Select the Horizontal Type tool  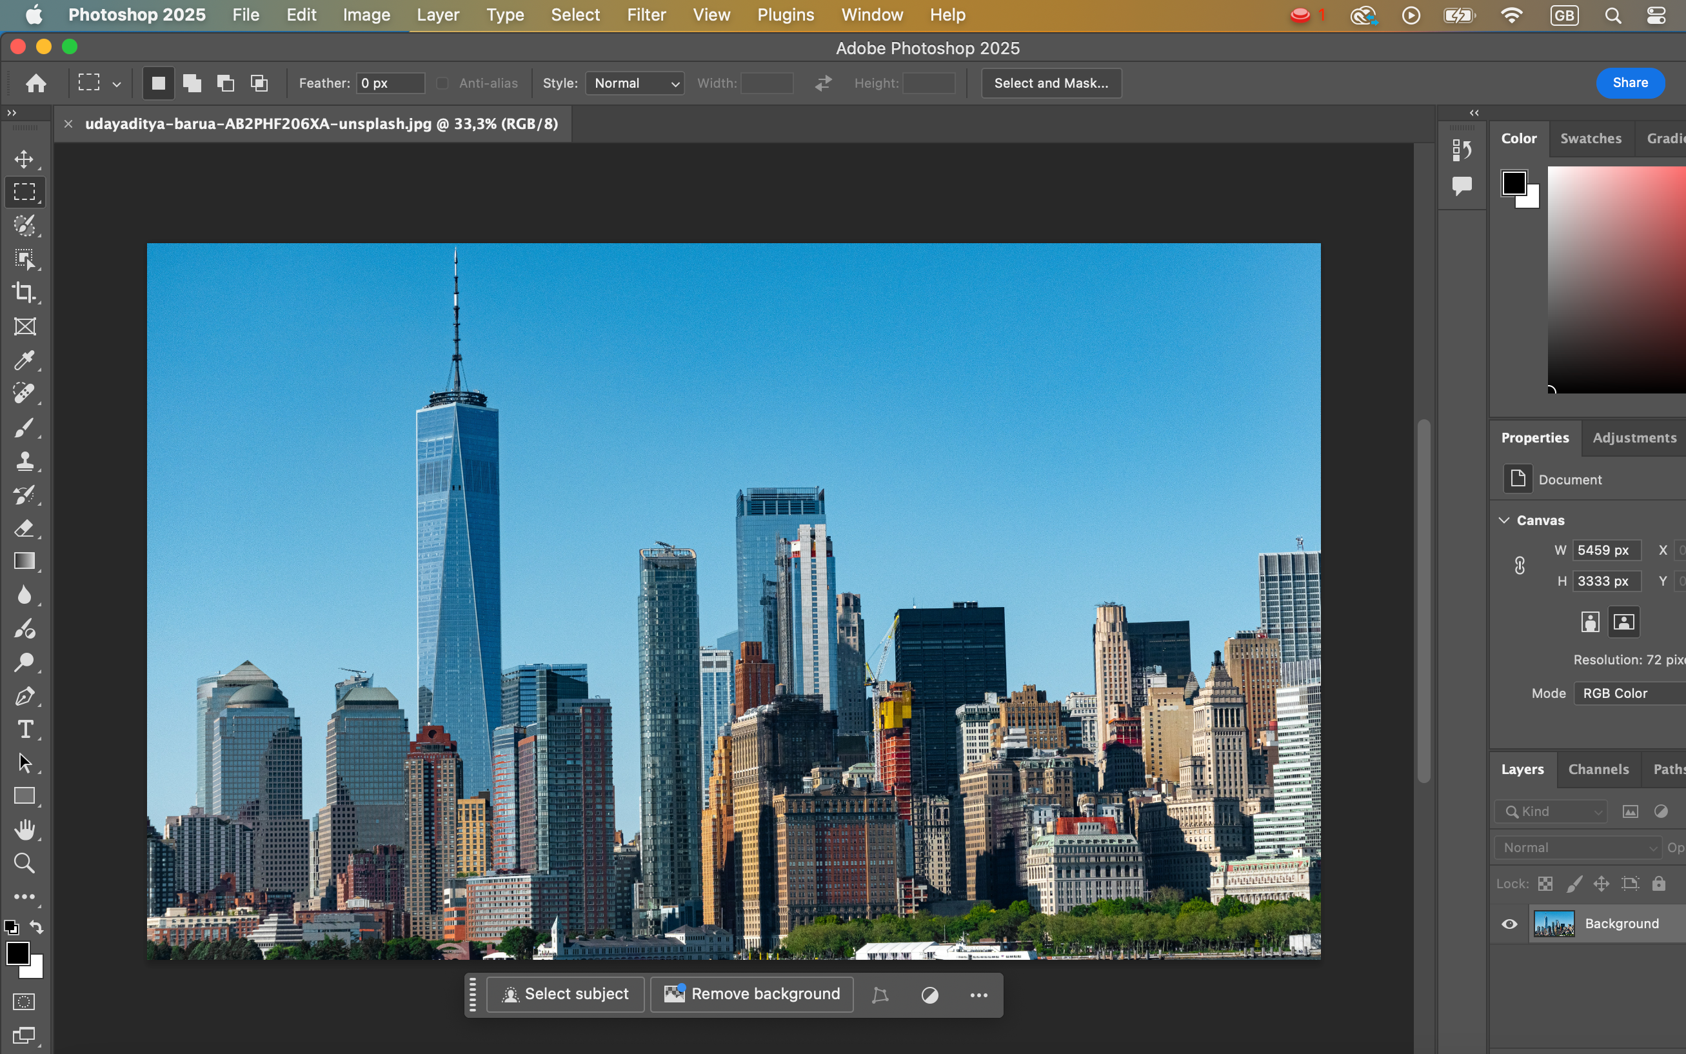[25, 729]
